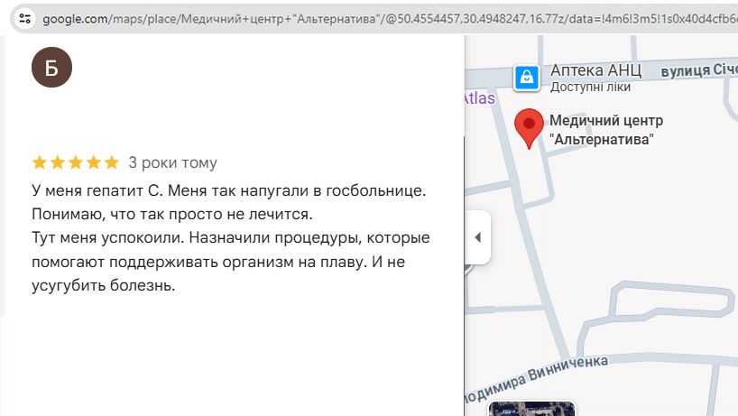738x416 pixels.
Task: Click the site information icon in address bar
Action: [x=24, y=18]
